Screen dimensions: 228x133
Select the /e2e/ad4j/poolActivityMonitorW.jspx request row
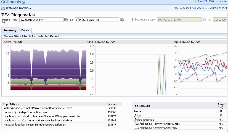click(180, 124)
